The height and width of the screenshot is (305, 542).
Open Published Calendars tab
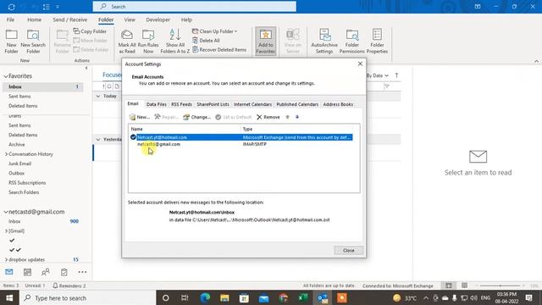(297, 104)
